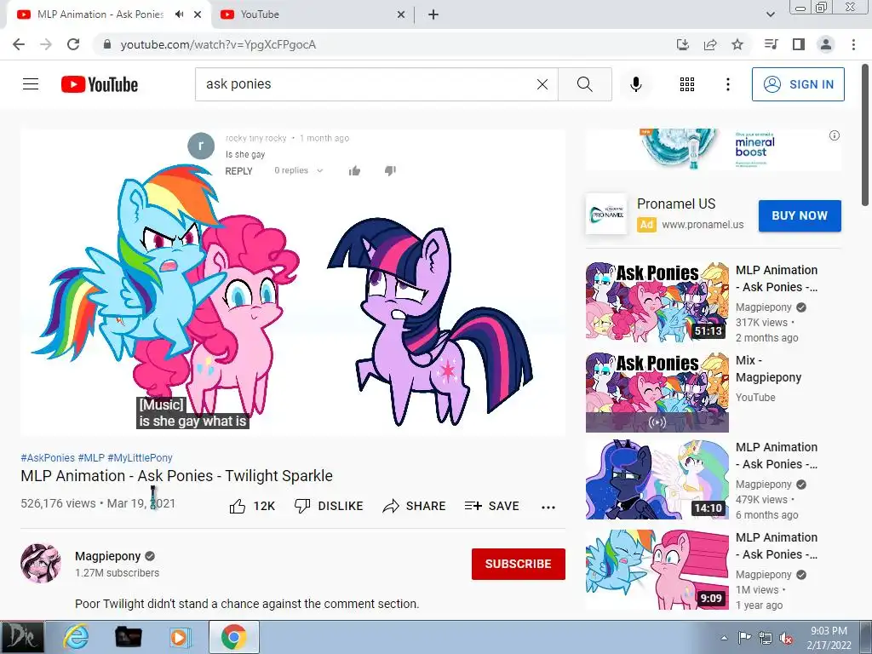This screenshot has height=654, width=872.
Task: Subscribe to Magpiepony channel
Action: 519,564
